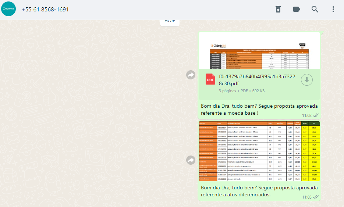This screenshot has height=207, width=344.
Task: Open contact info for +55 61 8568-1691
Action: pyautogui.click(x=45, y=10)
